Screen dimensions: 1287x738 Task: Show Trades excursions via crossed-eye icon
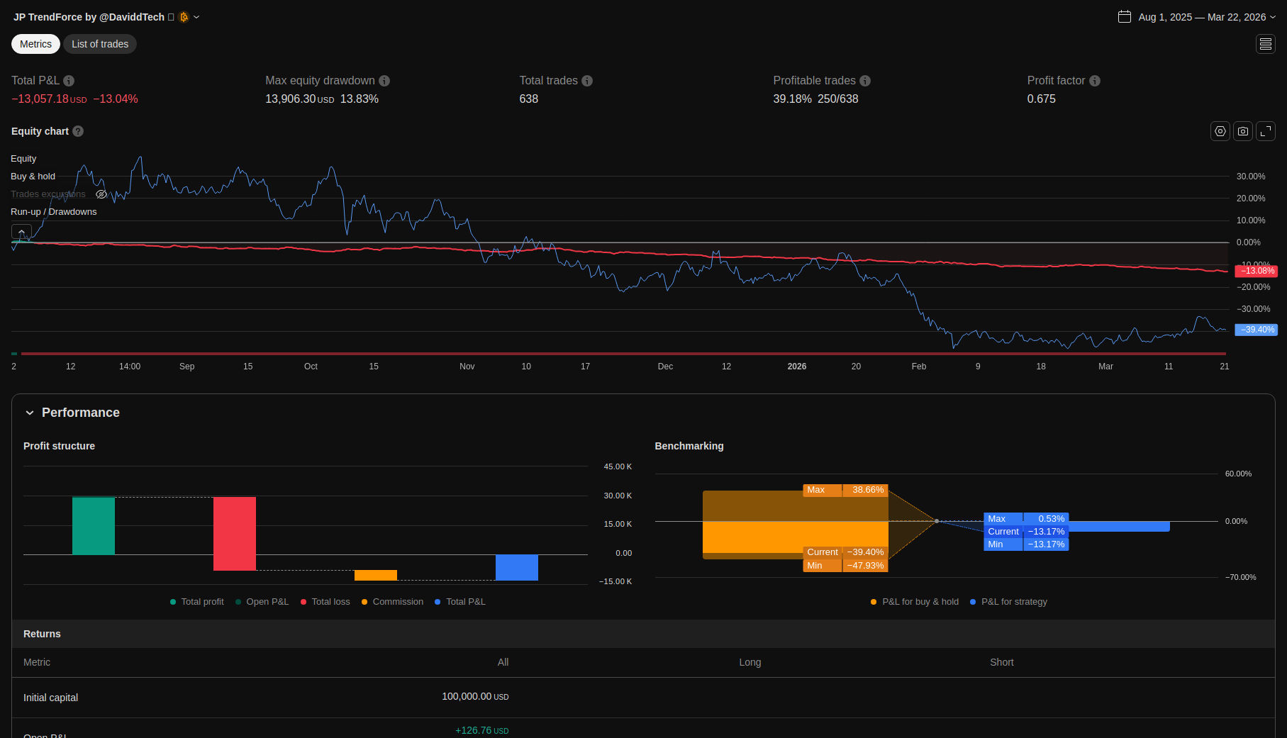point(101,194)
